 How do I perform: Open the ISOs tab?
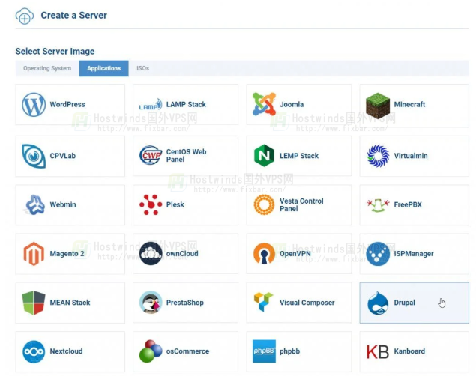(142, 68)
